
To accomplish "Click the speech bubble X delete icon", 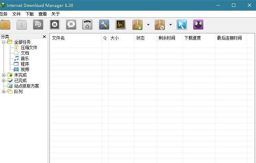I will tap(71, 25).
